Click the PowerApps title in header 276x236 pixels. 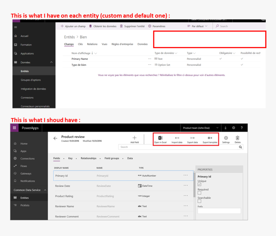[x=30, y=128]
